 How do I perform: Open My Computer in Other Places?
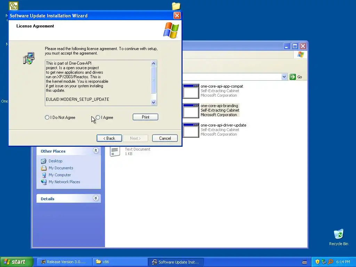(60, 175)
